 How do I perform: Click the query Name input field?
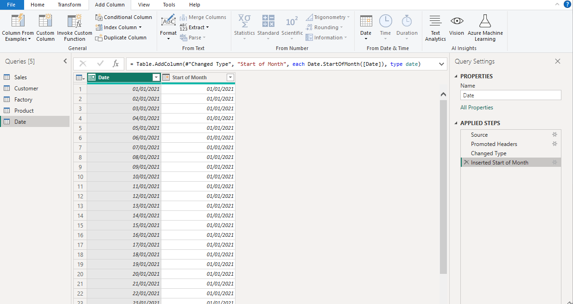(x=511, y=95)
